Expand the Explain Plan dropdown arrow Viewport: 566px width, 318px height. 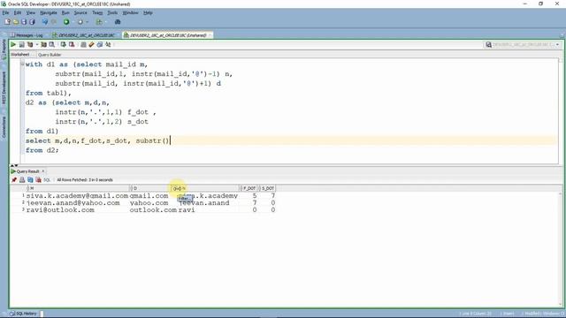point(36,45)
